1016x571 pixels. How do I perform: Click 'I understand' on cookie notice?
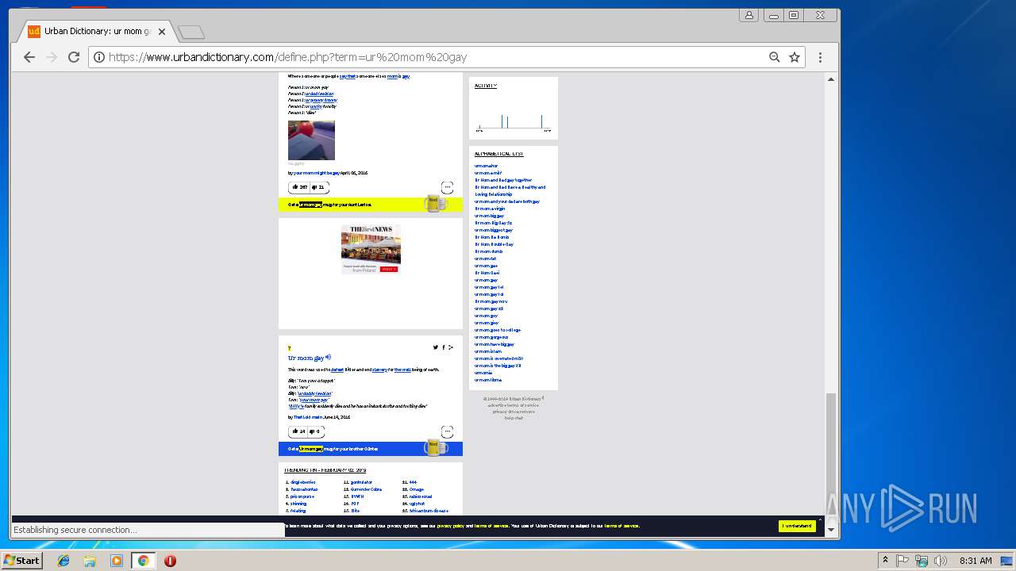(797, 526)
